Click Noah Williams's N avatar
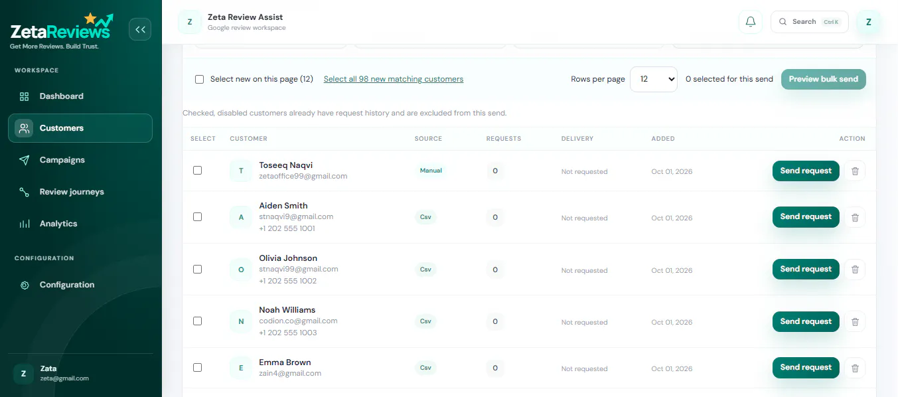898x397 pixels. [x=241, y=321]
